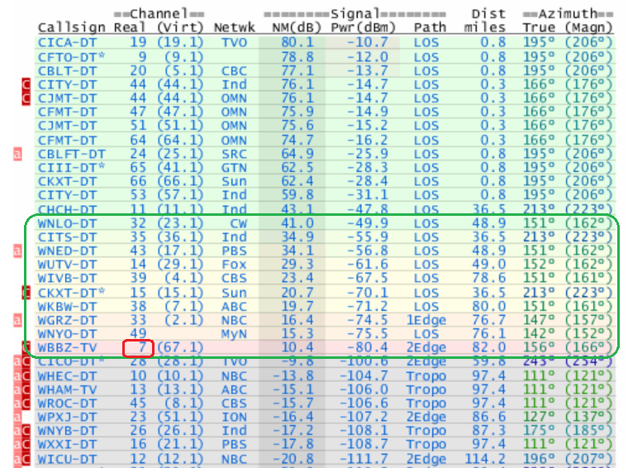
Task: Open the WKBW-DT callsign link
Action: [x=67, y=307]
